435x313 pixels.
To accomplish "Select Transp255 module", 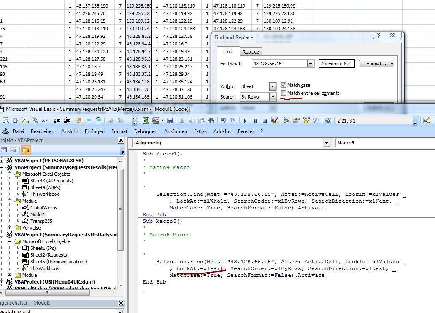I will pyautogui.click(x=41, y=221).
